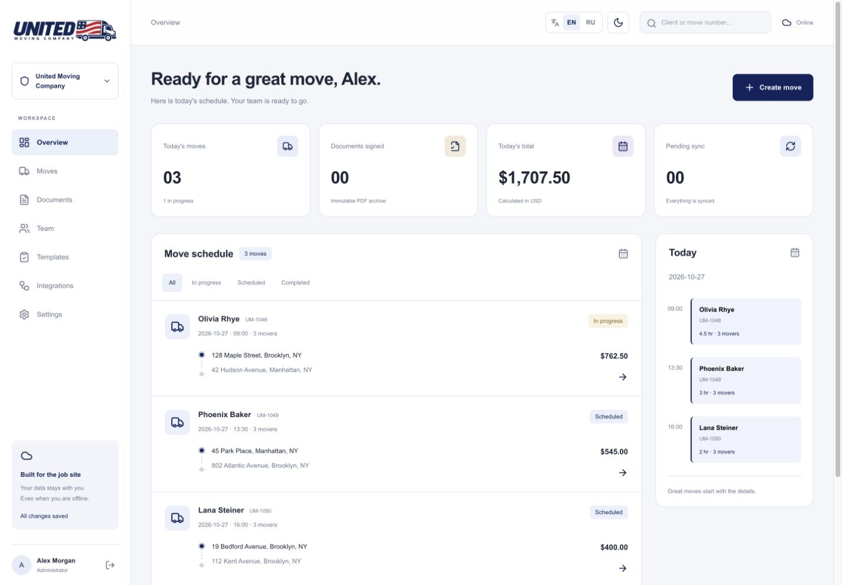Click the sync icon on Pending sync card
842x585 pixels.
point(790,146)
